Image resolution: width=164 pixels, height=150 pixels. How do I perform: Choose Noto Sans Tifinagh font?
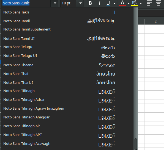click(x=67, y=91)
